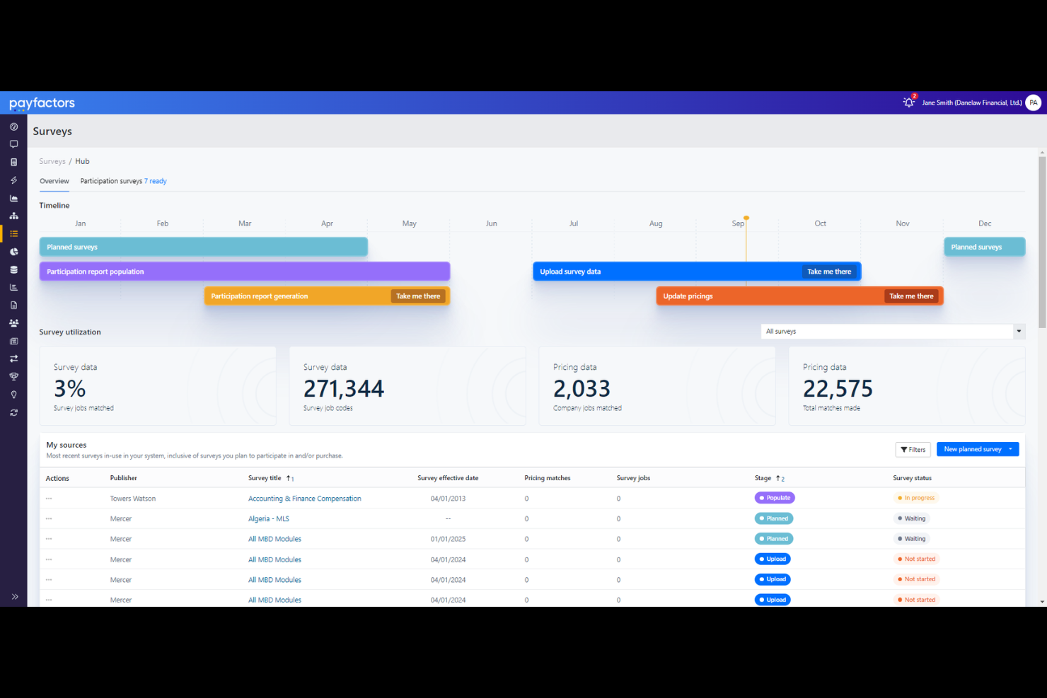The width and height of the screenshot is (1047, 698).
Task: Select the Overview tab
Action: click(x=54, y=180)
